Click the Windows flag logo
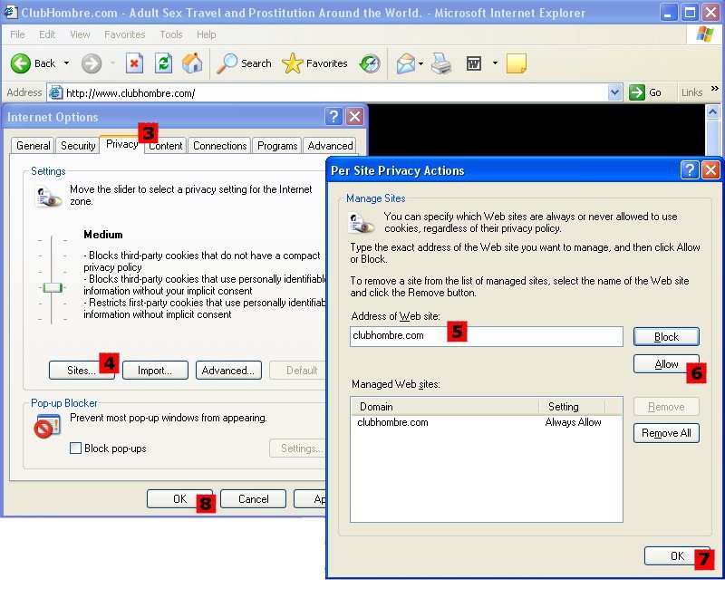725x598 pixels. pos(704,34)
